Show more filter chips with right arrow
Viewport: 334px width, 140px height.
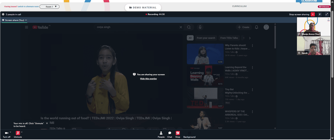click(x=250, y=38)
